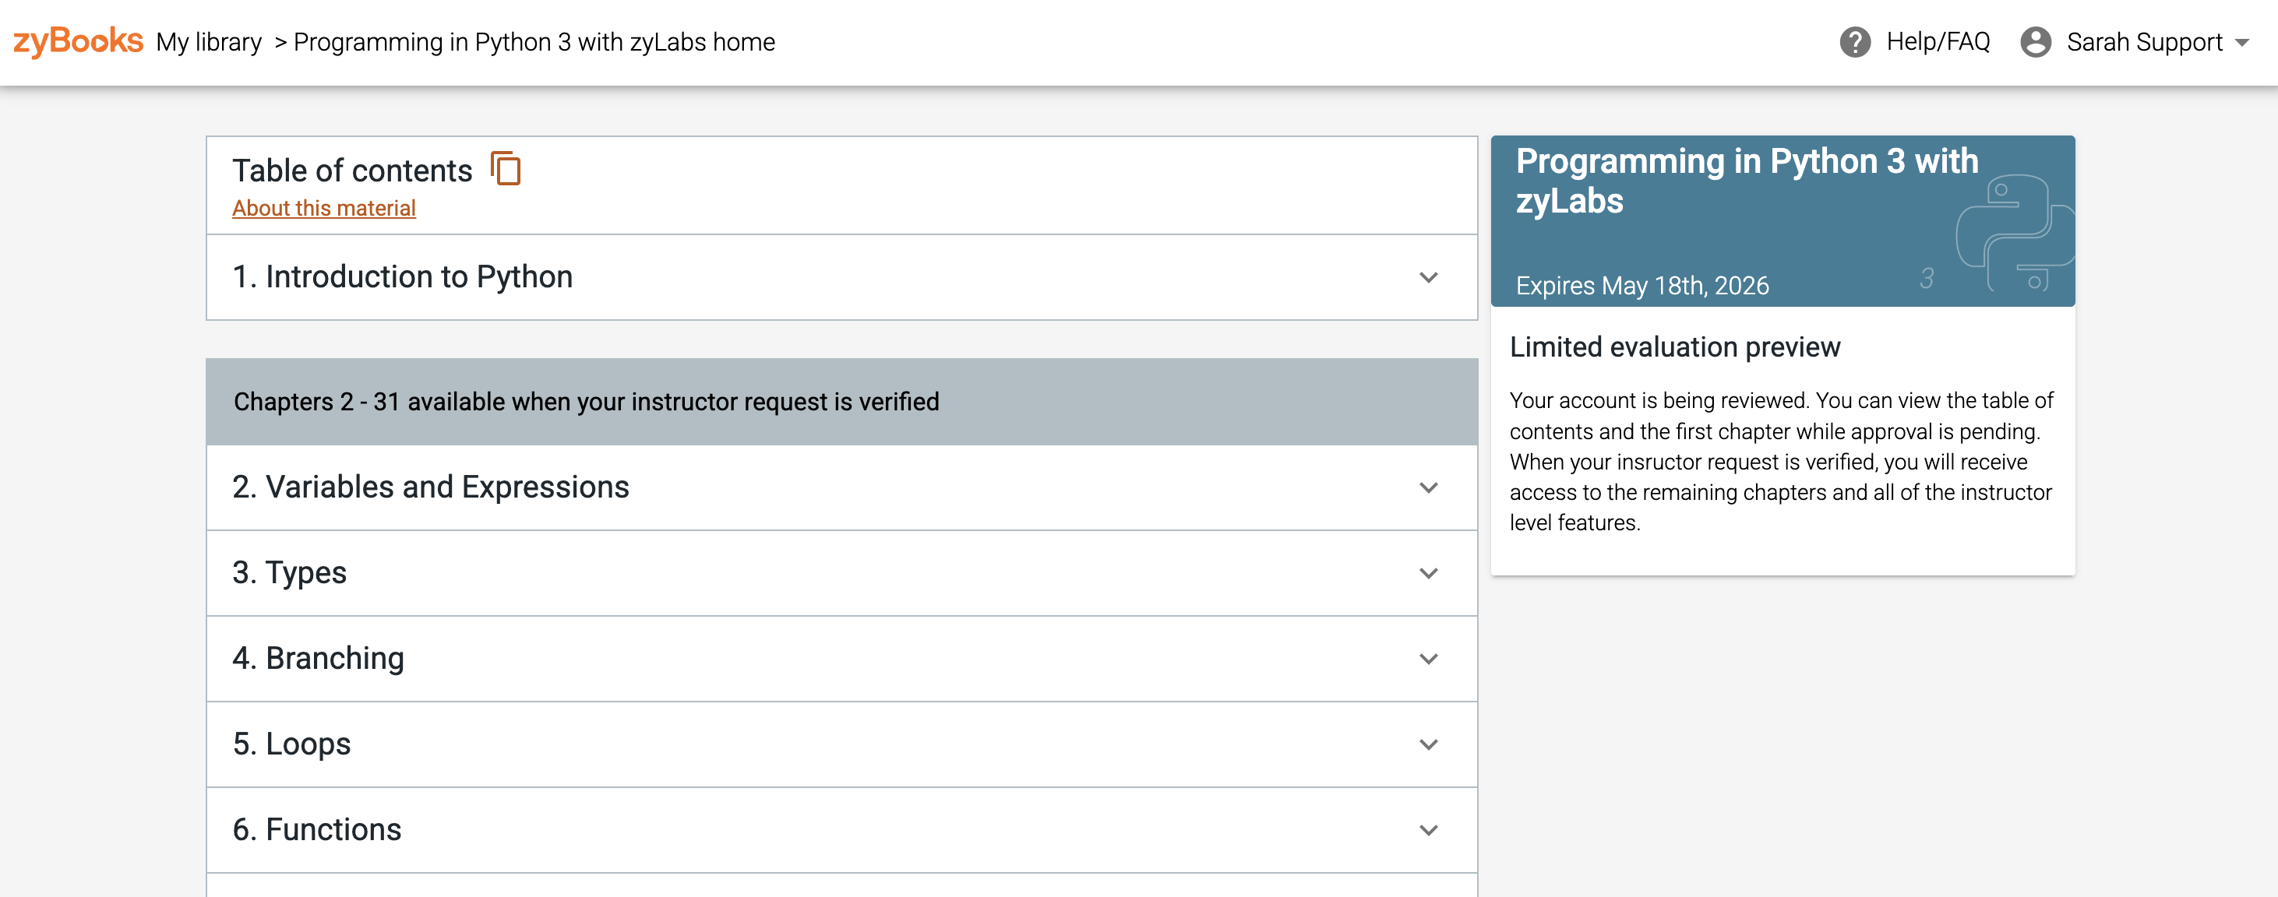
Task: Click the copy icon beside Table of contents
Action: point(506,169)
